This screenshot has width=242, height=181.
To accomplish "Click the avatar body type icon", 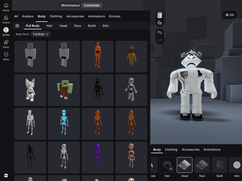I will click(159, 23).
